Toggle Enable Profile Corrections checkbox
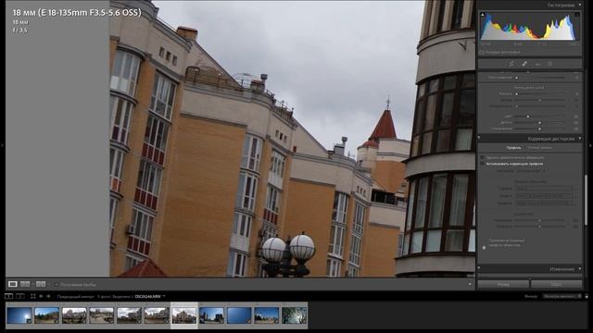 [482, 164]
